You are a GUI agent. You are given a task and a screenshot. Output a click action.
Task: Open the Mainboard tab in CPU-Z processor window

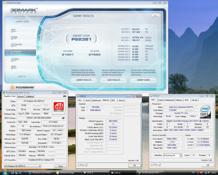[170, 100]
